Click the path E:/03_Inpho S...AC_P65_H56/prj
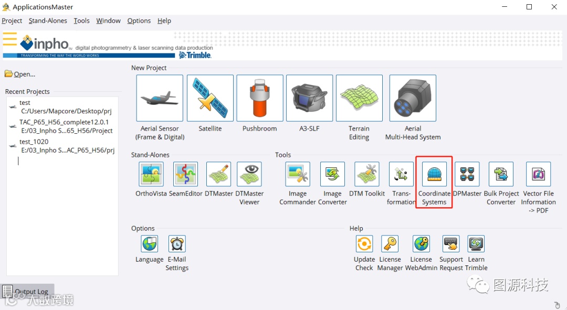The image size is (567, 310). (x=68, y=151)
